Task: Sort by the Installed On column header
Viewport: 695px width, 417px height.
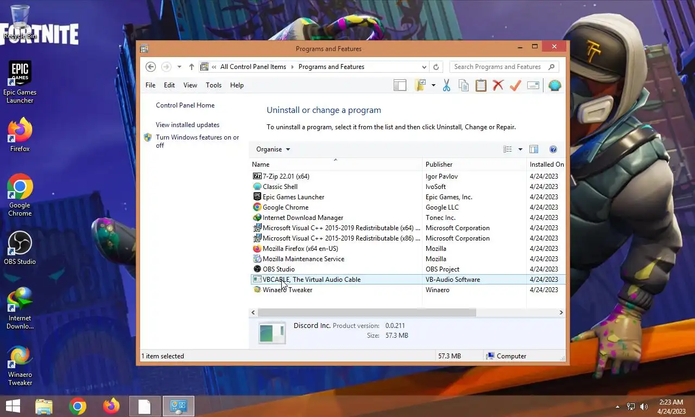Action: coord(546,165)
